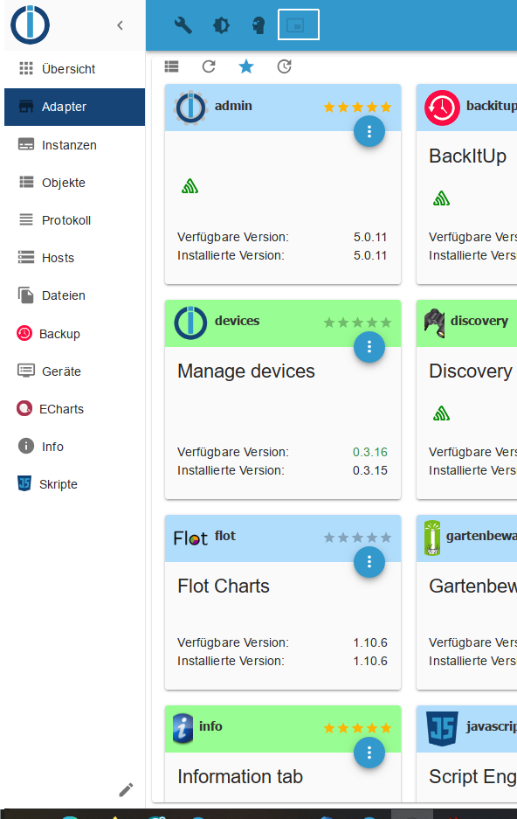Viewport: 517px width, 819px height.
Task: Open the info adapter options menu
Action: click(x=369, y=753)
